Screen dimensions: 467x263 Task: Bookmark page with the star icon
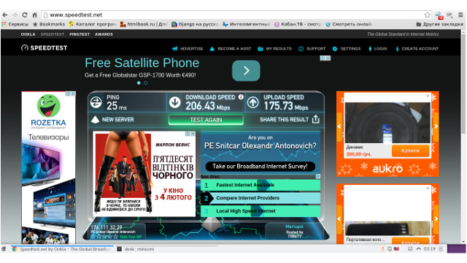click(x=428, y=15)
